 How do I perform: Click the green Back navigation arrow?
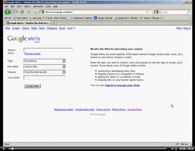[x=8, y=12]
